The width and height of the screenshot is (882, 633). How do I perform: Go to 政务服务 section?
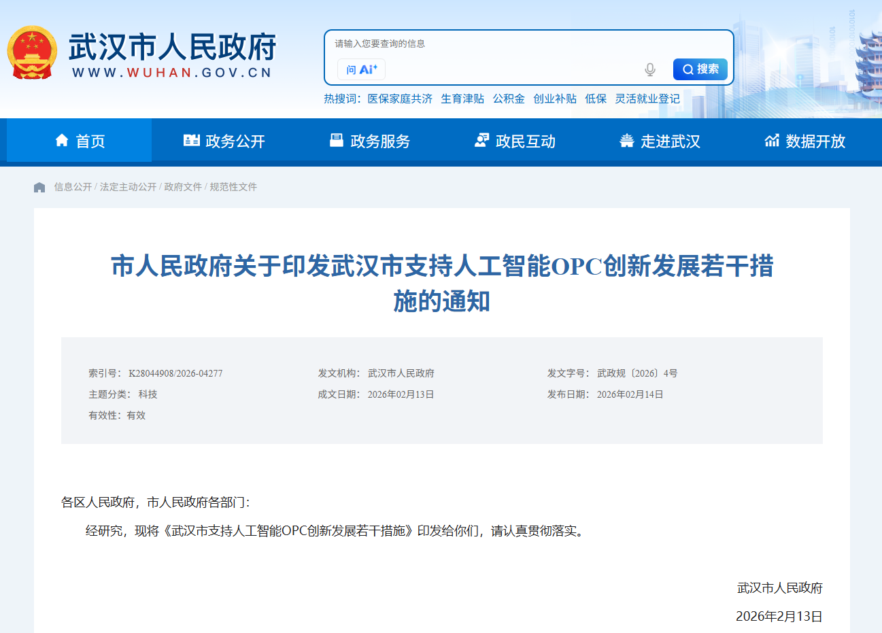[370, 141]
